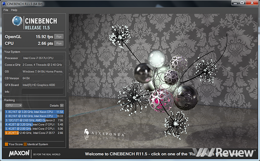Run the OpenGL benchmark
Screen dimensions: 260x161
[59, 37]
